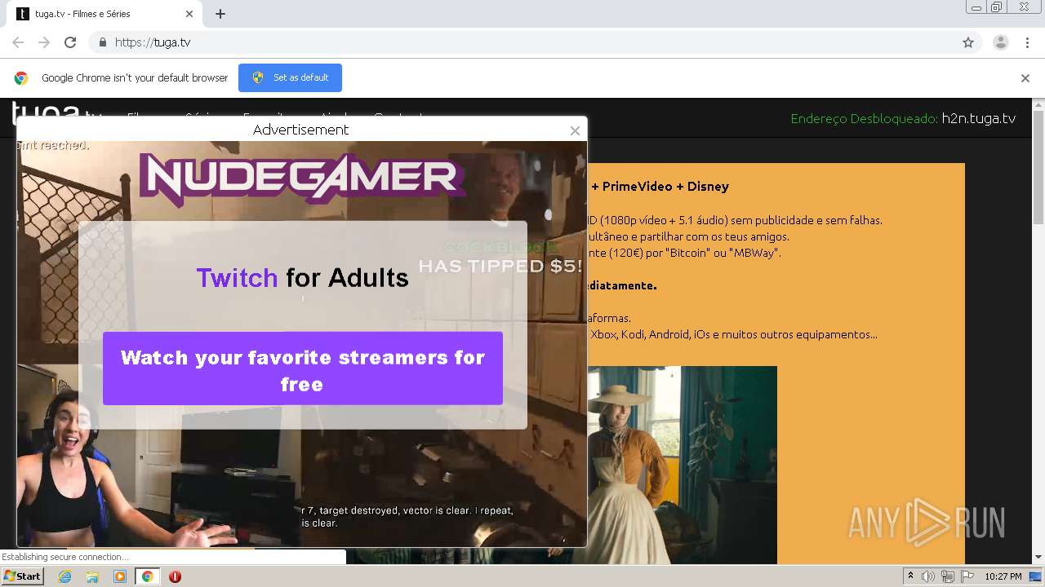Click the woman in hat promotional image
This screenshot has height=587, width=1045.
[x=682, y=465]
